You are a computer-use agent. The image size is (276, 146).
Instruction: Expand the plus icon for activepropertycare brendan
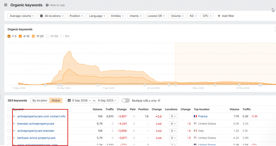14,131
